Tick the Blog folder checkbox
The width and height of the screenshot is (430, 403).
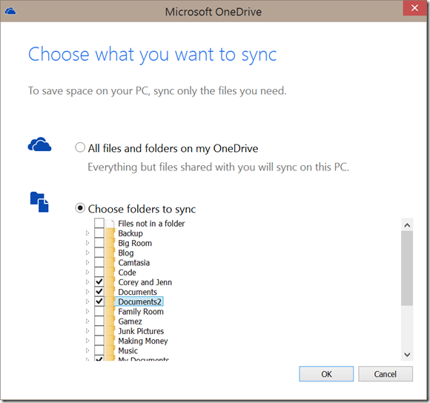pos(99,253)
